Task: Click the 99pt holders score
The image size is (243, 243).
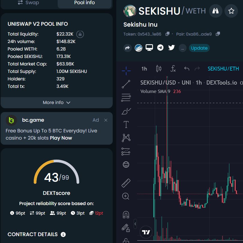Action: 58,213
